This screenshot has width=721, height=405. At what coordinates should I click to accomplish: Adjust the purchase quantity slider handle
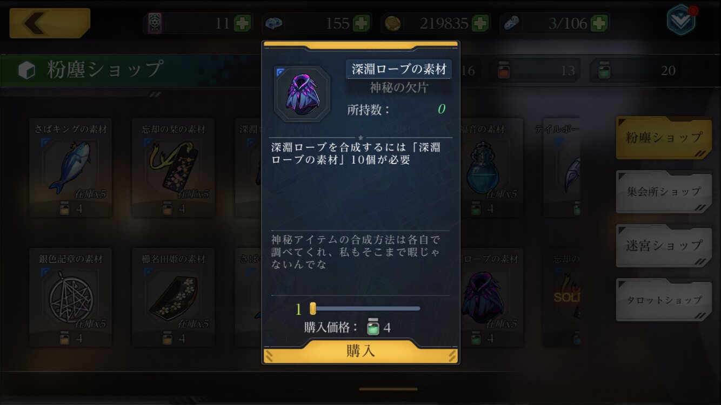312,308
